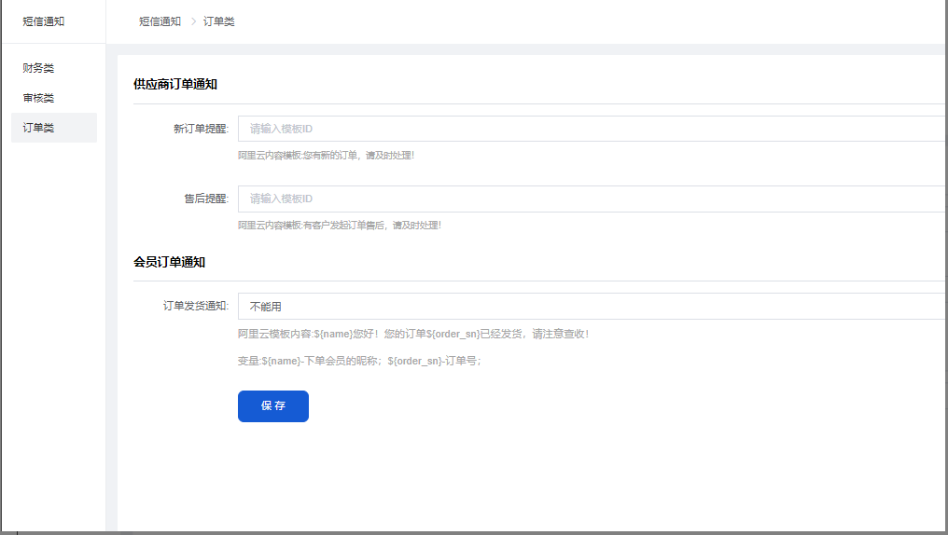948x535 pixels.
Task: Go to 短信通知 in the breadcrumb
Action: pyautogui.click(x=160, y=21)
